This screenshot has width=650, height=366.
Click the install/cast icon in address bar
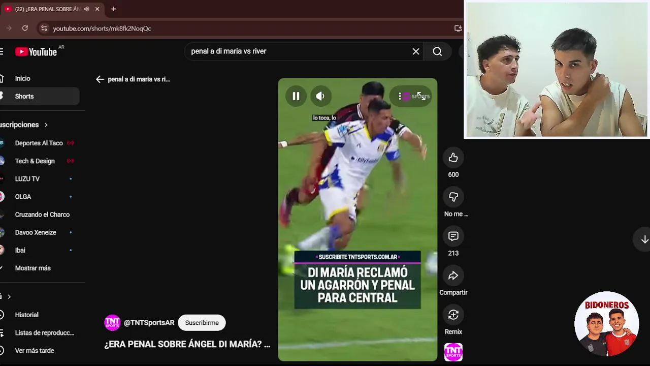pyautogui.click(x=458, y=28)
